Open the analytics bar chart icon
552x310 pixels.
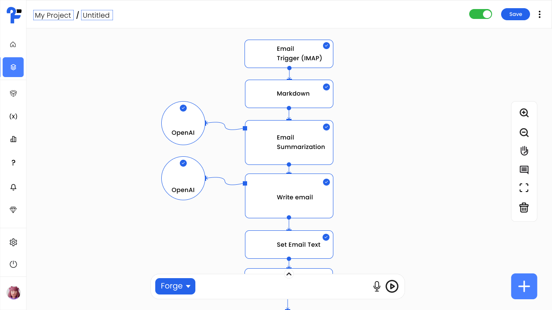pos(13,139)
